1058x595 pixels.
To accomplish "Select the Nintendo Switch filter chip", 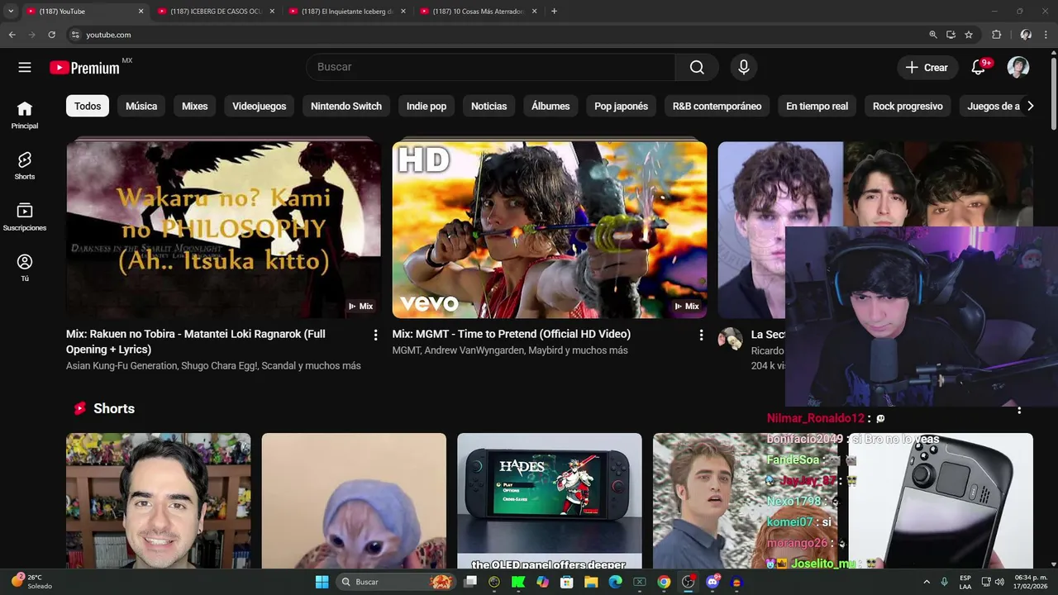I will [x=346, y=106].
